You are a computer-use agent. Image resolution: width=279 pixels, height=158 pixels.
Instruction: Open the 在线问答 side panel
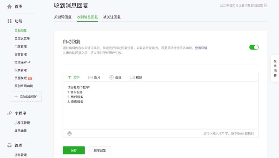(275, 68)
